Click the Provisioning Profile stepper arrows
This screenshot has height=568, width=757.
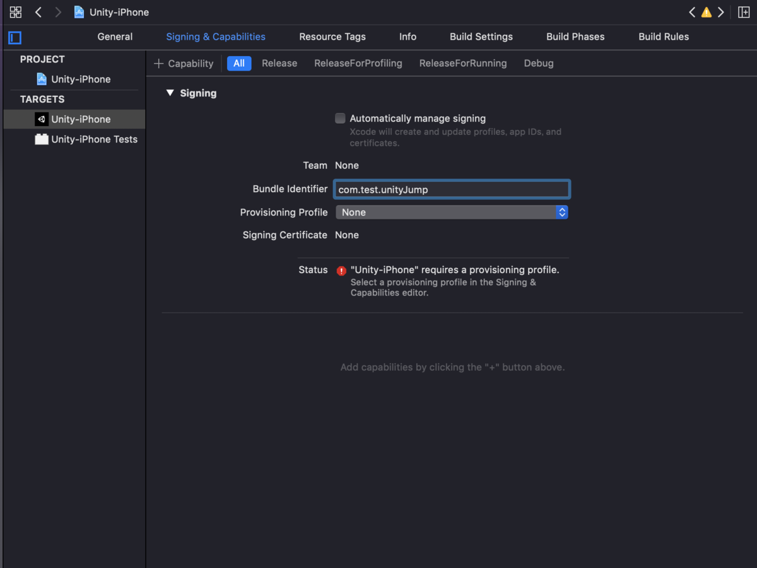click(x=561, y=212)
